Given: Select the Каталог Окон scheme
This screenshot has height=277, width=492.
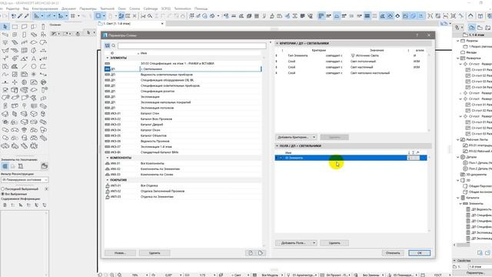Looking at the screenshot, I should pyautogui.click(x=183, y=130).
